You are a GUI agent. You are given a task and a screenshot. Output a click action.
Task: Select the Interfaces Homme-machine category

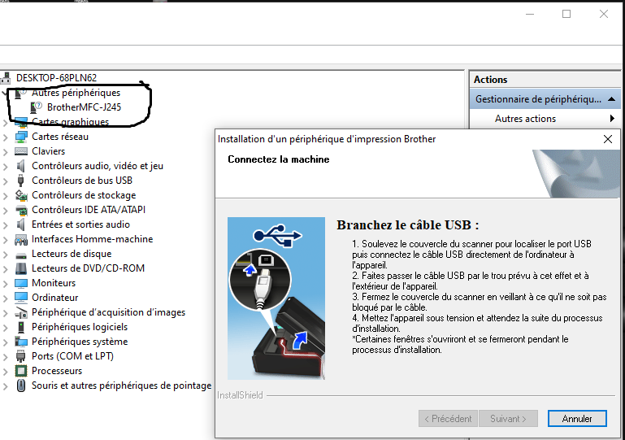point(93,239)
